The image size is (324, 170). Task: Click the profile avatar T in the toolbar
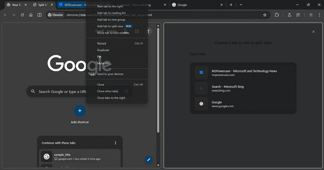(x=311, y=15)
